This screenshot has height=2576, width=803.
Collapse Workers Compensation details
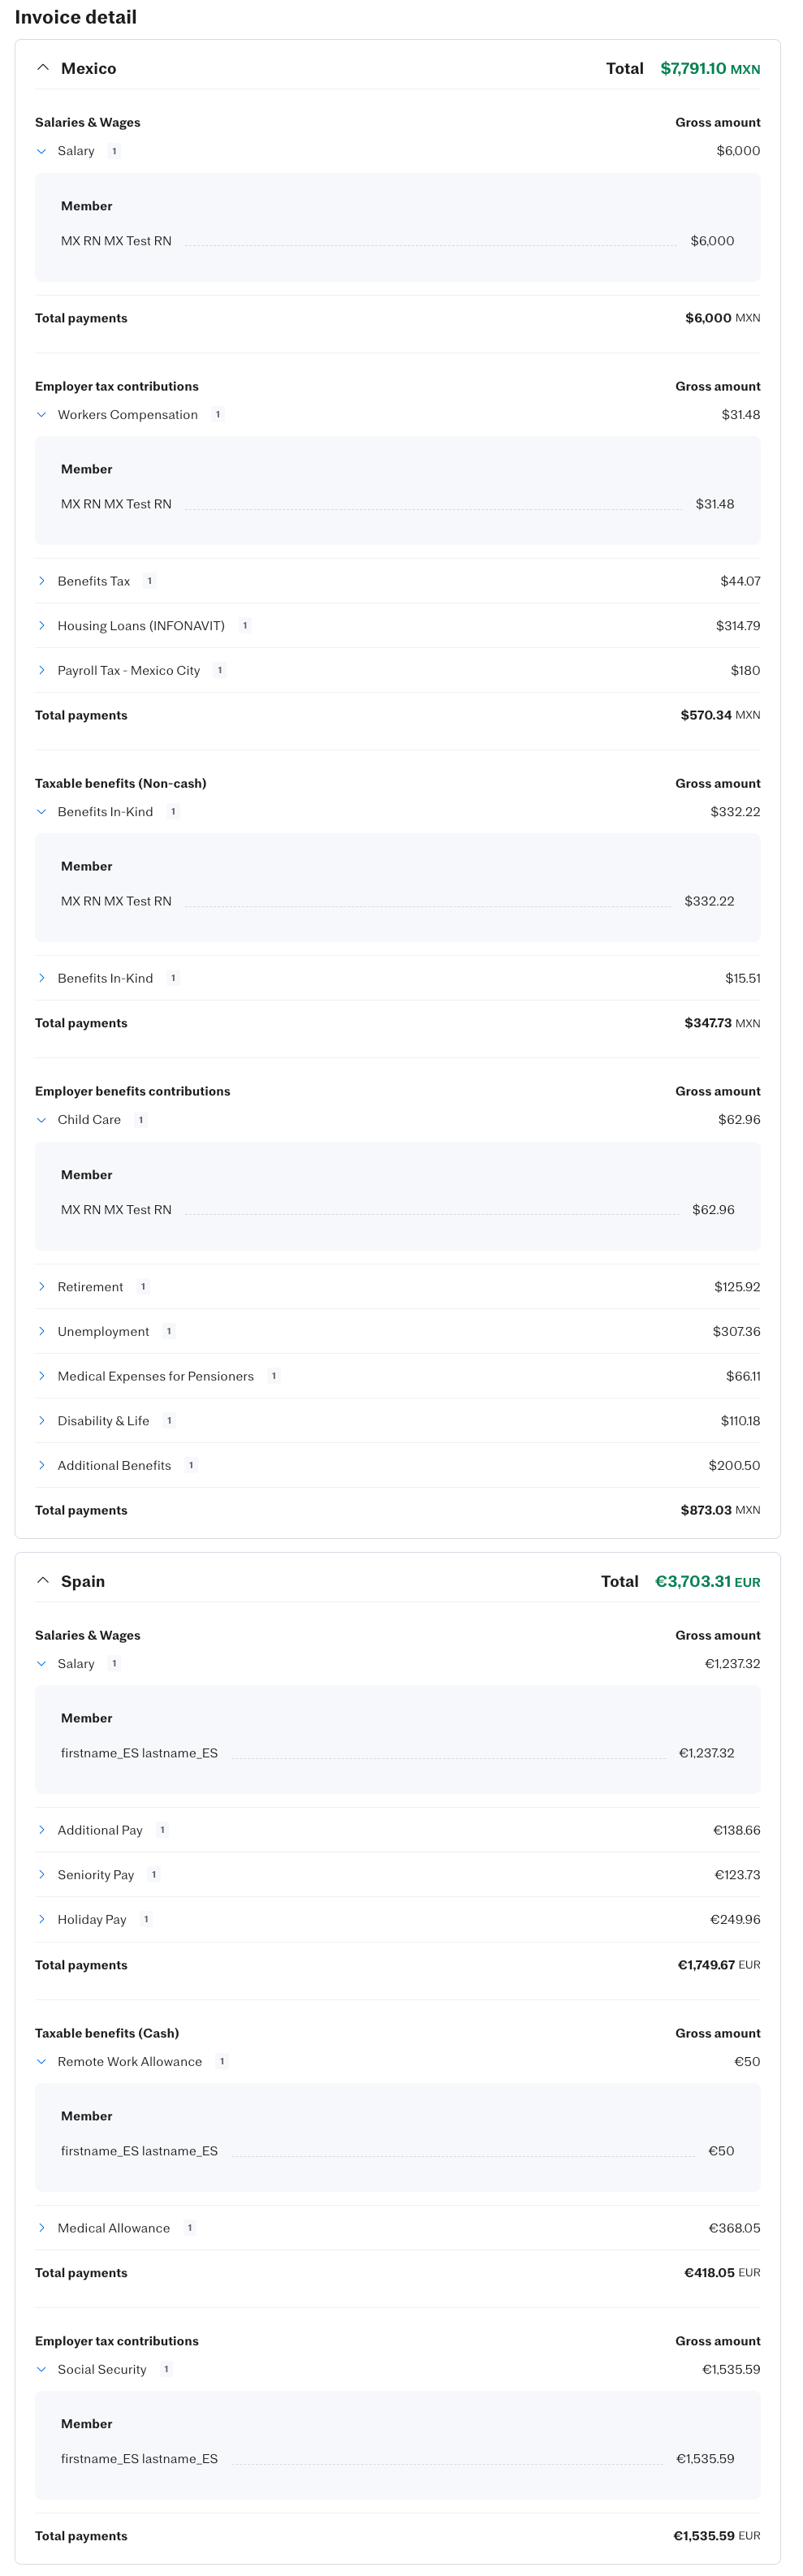[x=41, y=415]
